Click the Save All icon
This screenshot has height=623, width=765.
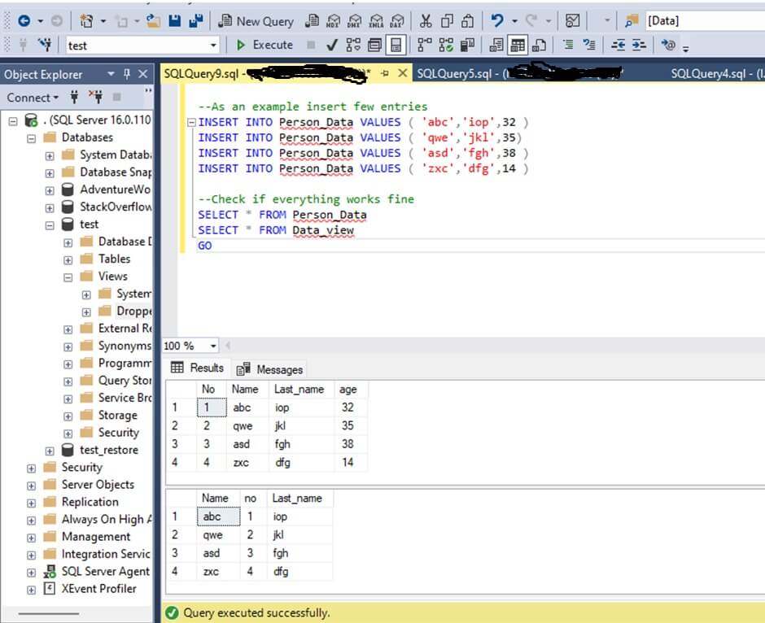[195, 21]
